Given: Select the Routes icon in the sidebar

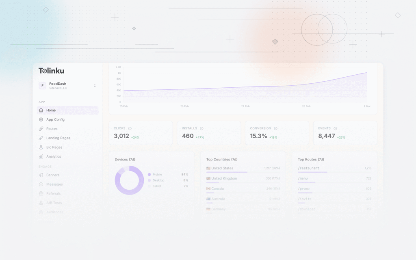Looking at the screenshot, I should tap(41, 129).
